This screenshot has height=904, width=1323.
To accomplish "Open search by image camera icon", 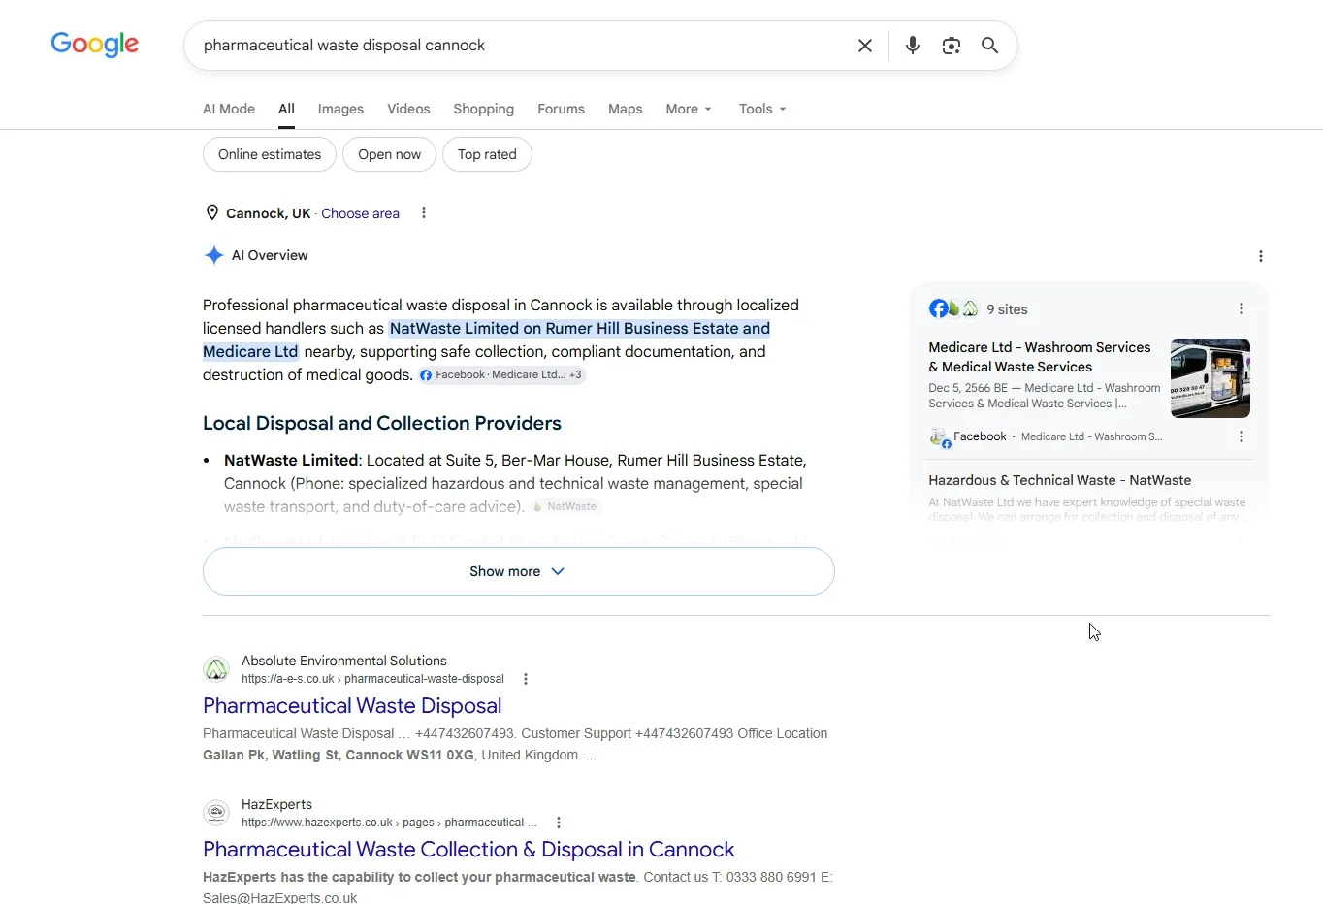I will (x=952, y=46).
